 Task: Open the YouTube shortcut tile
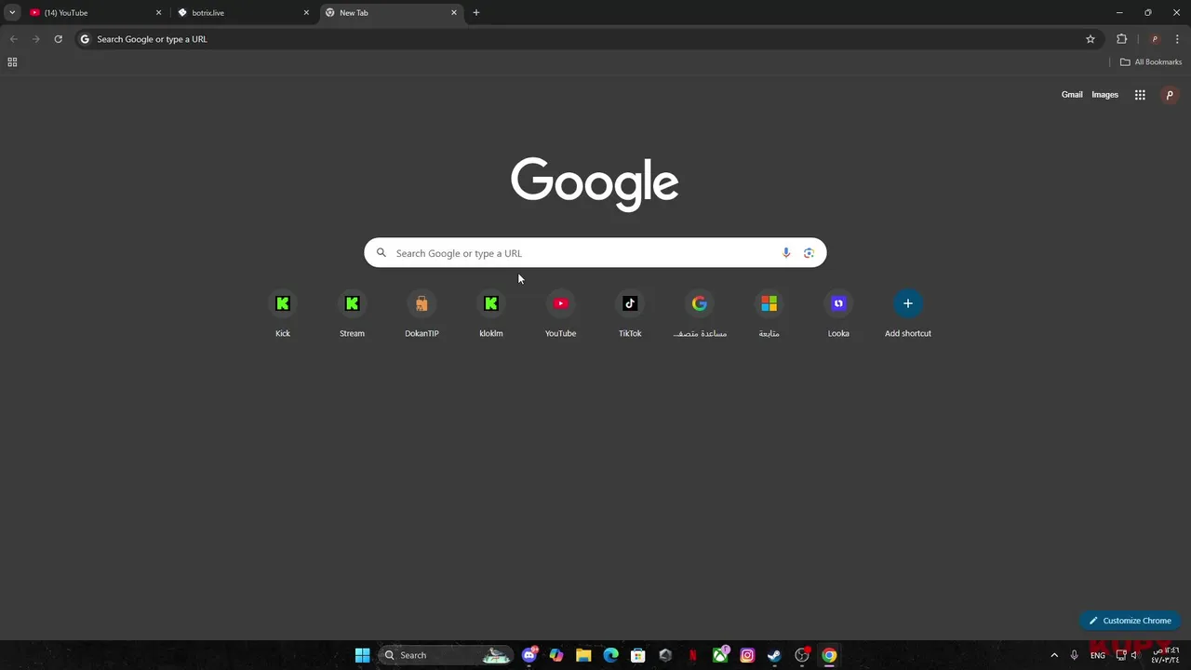click(x=560, y=315)
